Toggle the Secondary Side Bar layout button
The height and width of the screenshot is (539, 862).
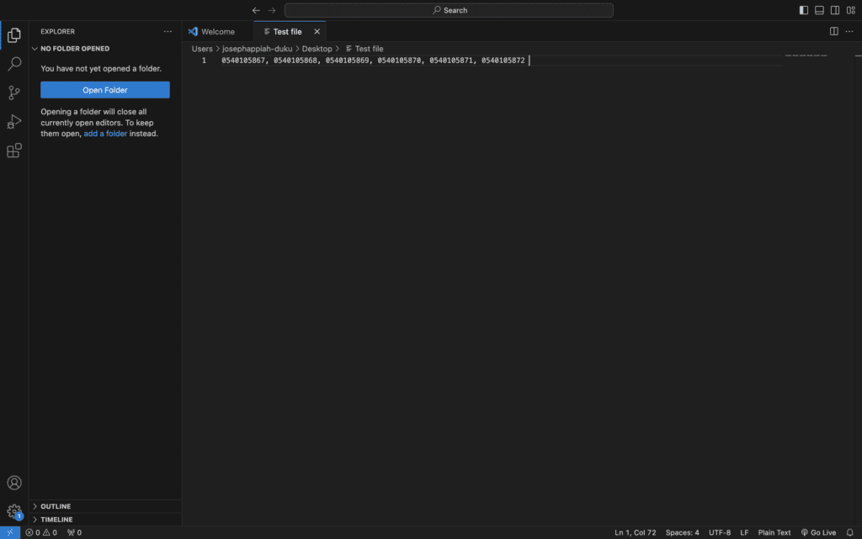tap(834, 10)
